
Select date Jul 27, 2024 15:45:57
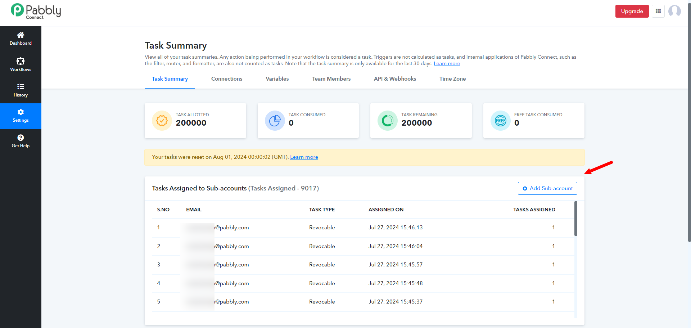click(396, 265)
